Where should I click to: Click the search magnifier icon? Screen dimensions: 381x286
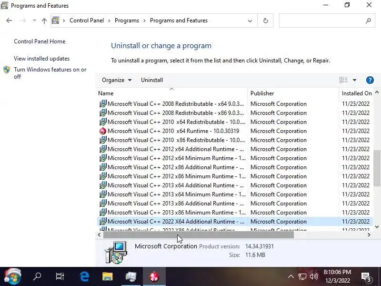pos(368,20)
